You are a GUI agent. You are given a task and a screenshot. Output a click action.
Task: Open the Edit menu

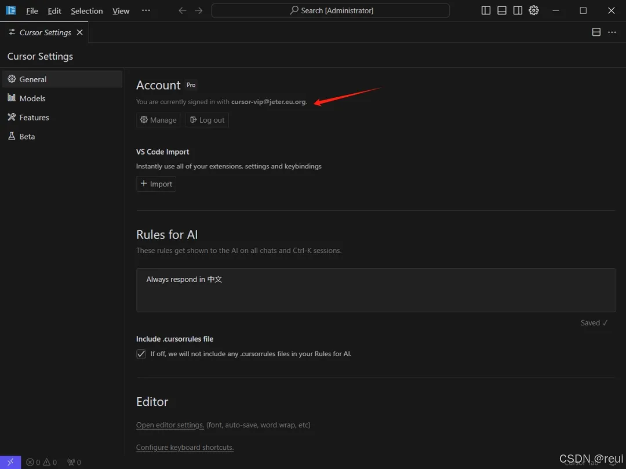point(54,11)
